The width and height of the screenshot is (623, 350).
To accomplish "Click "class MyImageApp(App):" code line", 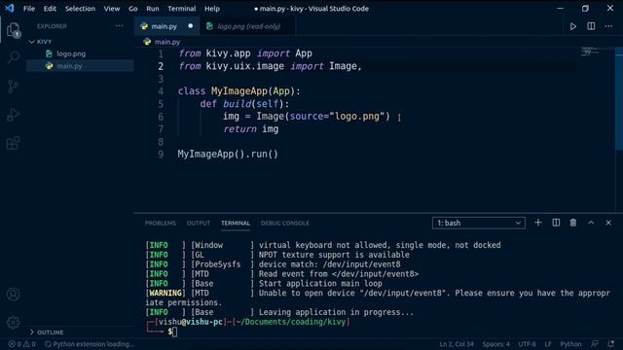I will coord(238,91).
